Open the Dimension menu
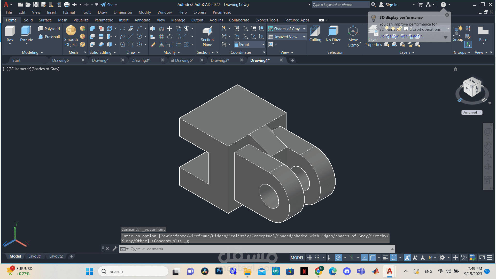Image resolution: width=496 pixels, height=279 pixels. point(123,12)
